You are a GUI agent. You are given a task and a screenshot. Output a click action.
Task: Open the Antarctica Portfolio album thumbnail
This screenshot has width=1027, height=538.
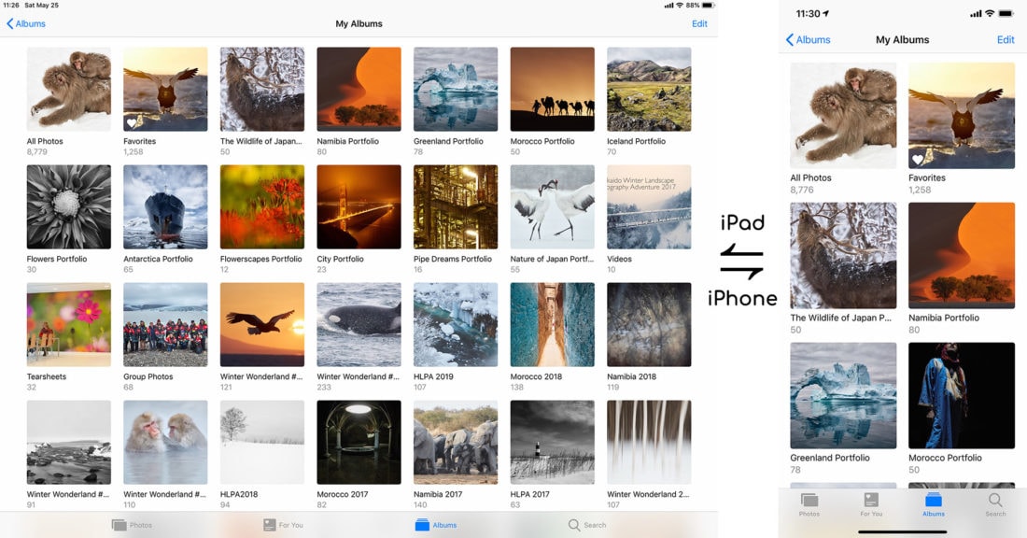[x=165, y=207]
